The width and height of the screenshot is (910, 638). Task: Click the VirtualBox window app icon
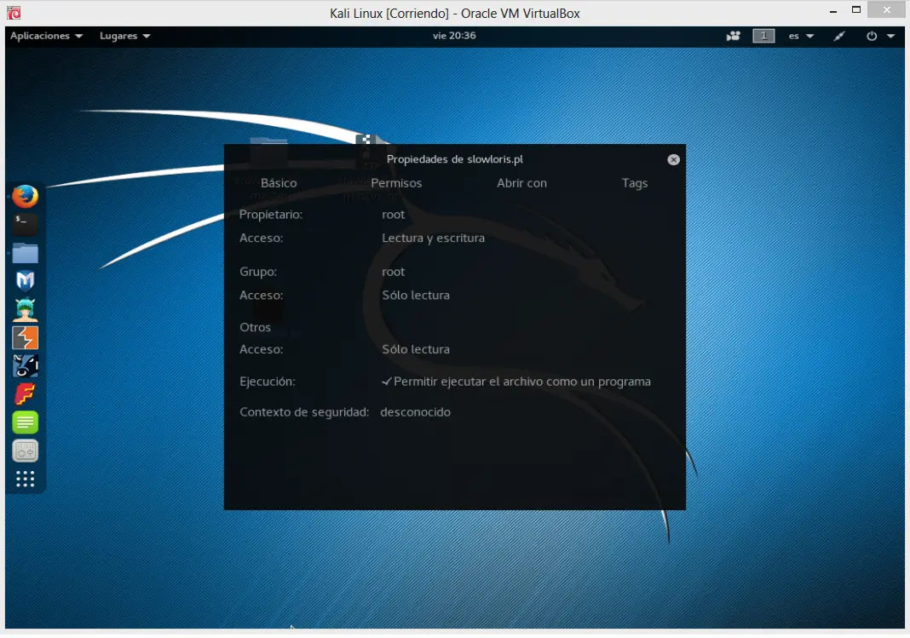(14, 12)
